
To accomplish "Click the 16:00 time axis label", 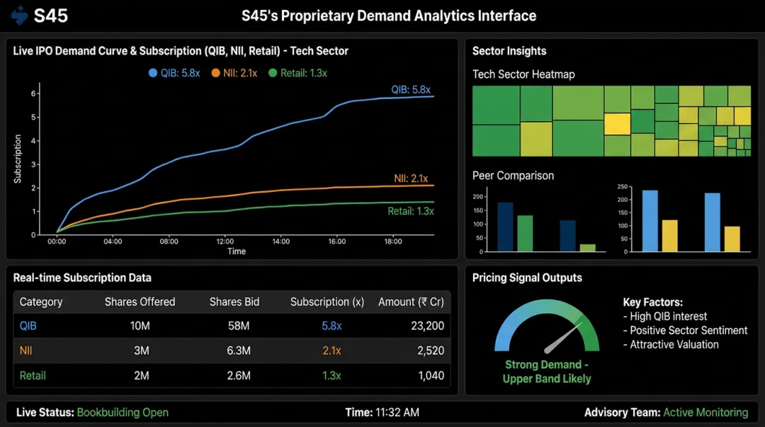I will (336, 241).
